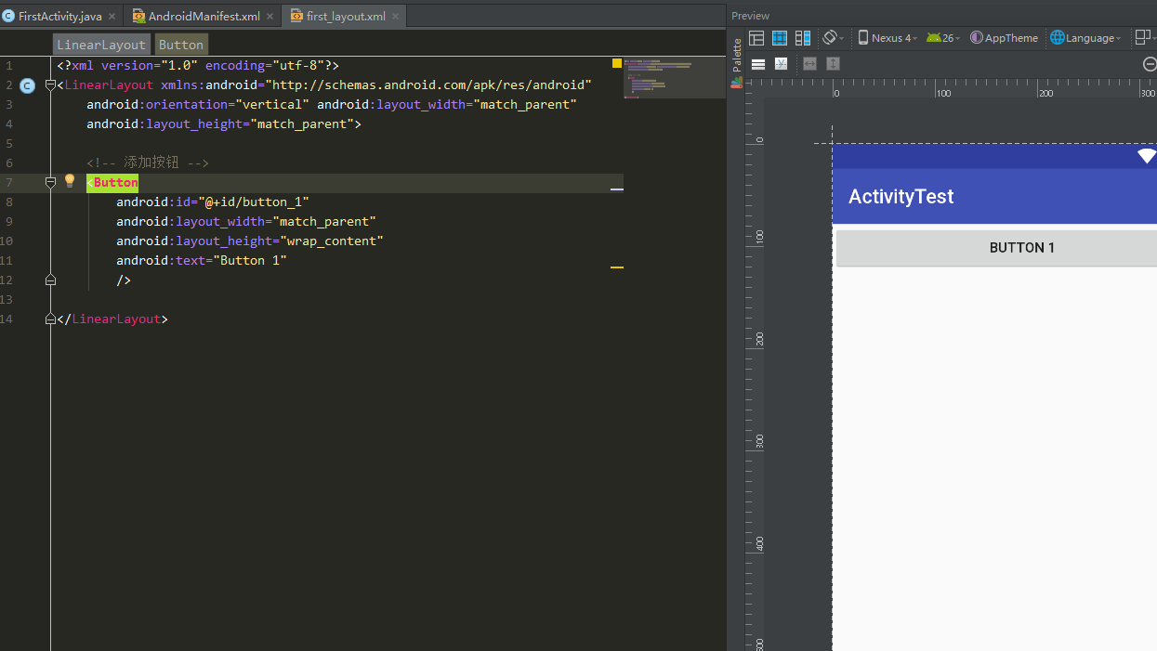1157x651 pixels.
Task: Open the AppTheme selector
Action: pyautogui.click(x=1004, y=38)
